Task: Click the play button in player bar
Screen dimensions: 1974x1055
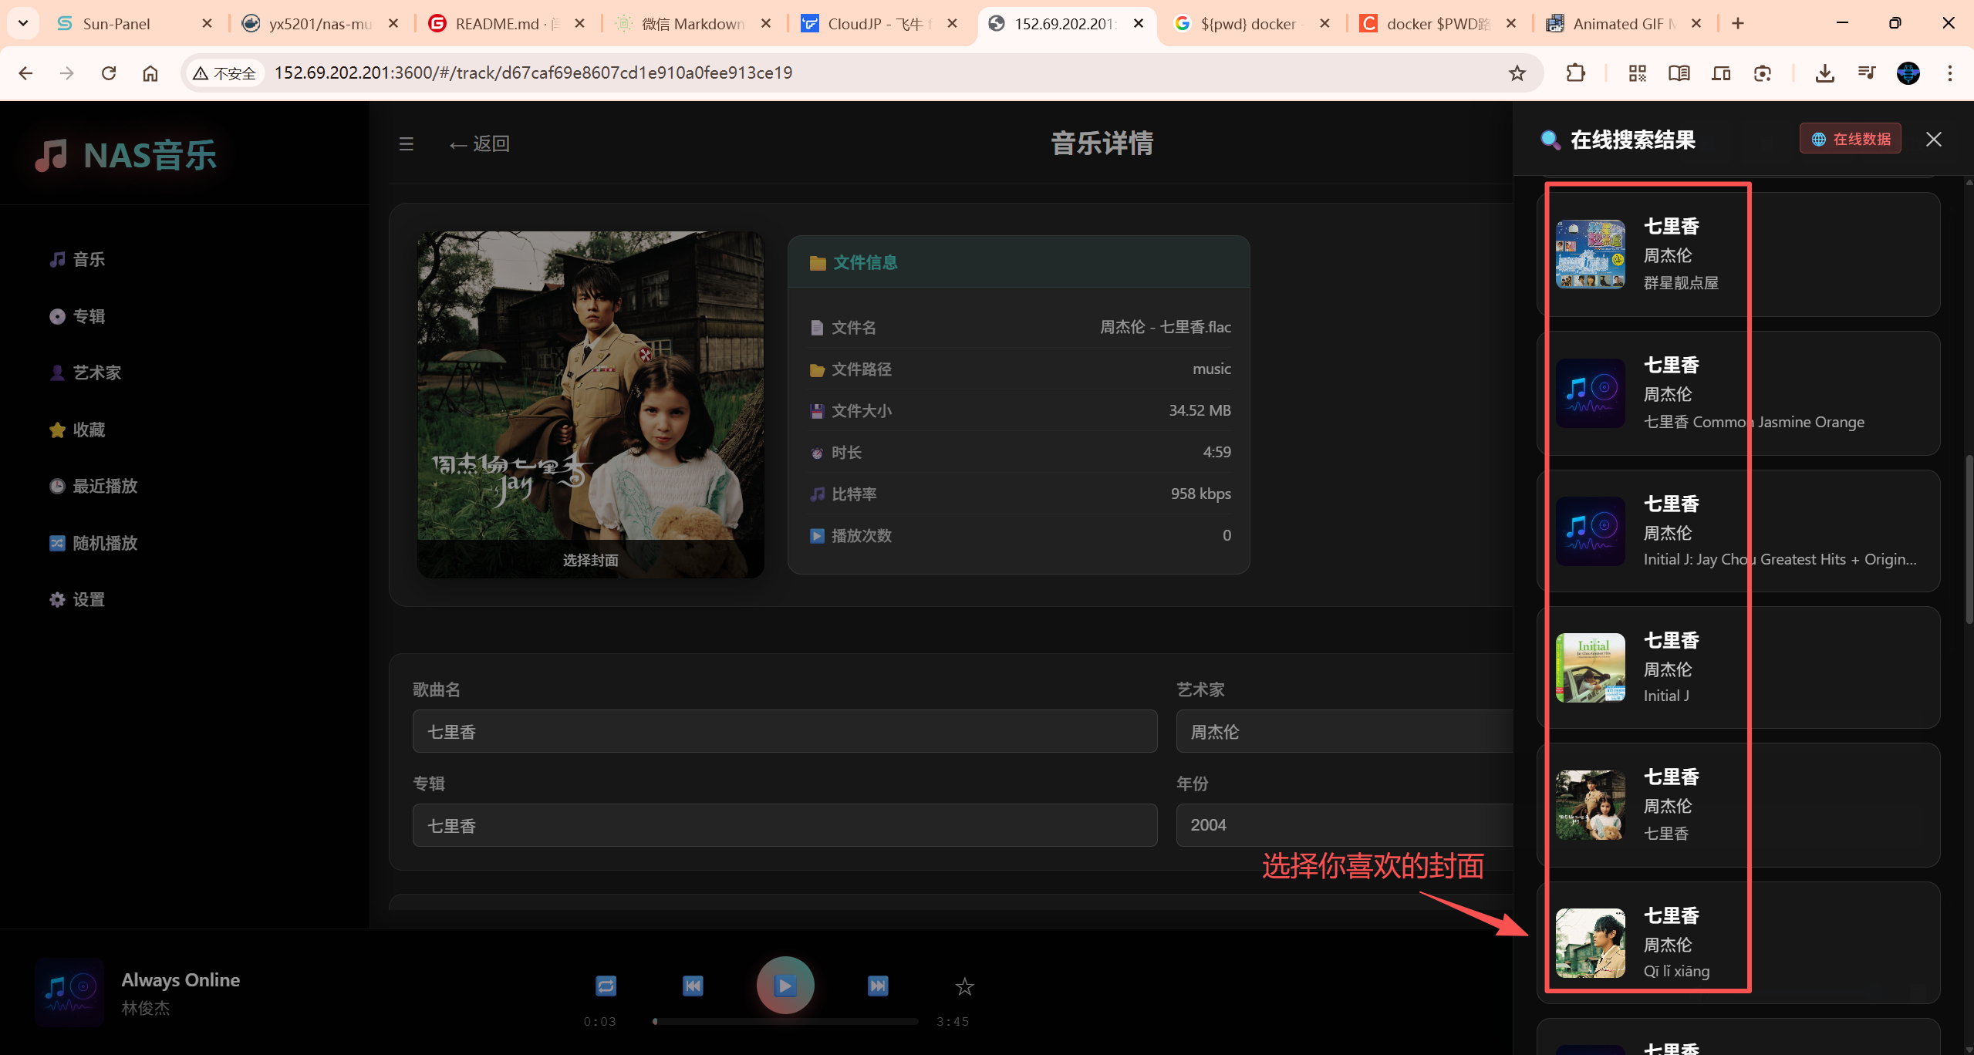Action: (x=785, y=985)
